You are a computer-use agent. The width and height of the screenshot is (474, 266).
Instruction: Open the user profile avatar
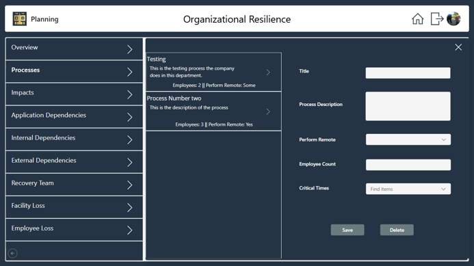tap(453, 18)
